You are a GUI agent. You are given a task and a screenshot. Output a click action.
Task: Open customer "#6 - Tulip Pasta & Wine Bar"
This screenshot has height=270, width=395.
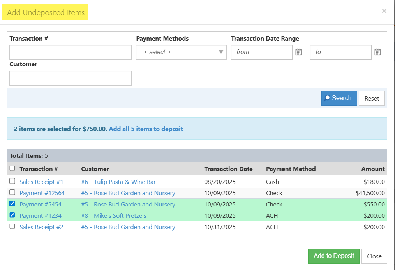point(118,181)
